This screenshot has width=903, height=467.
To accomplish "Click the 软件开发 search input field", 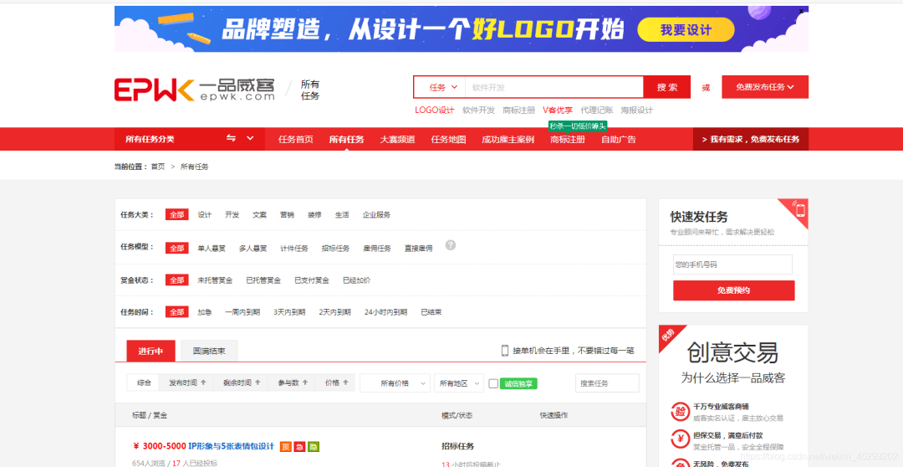I will click(554, 87).
